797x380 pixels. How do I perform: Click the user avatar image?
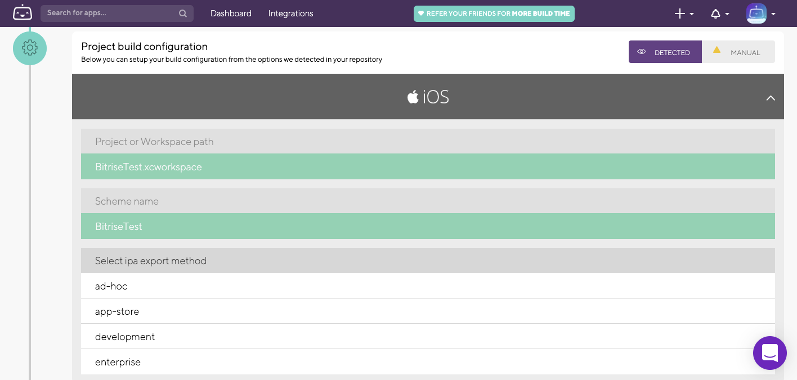(756, 13)
